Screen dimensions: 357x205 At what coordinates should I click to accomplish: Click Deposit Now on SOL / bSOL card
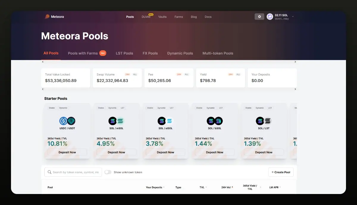point(214,152)
